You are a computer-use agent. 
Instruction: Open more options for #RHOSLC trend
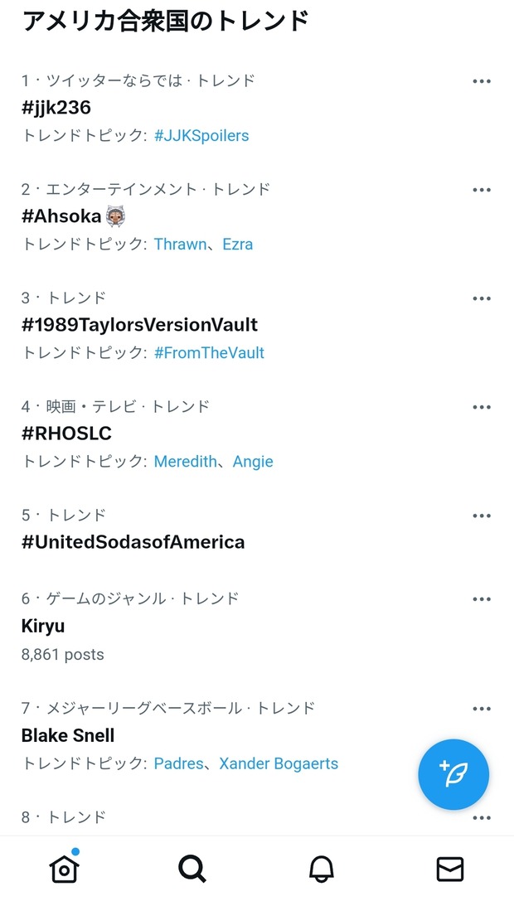point(482,407)
